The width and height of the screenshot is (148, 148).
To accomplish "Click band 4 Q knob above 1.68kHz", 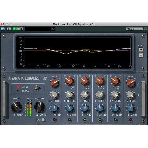I will 100,81.
